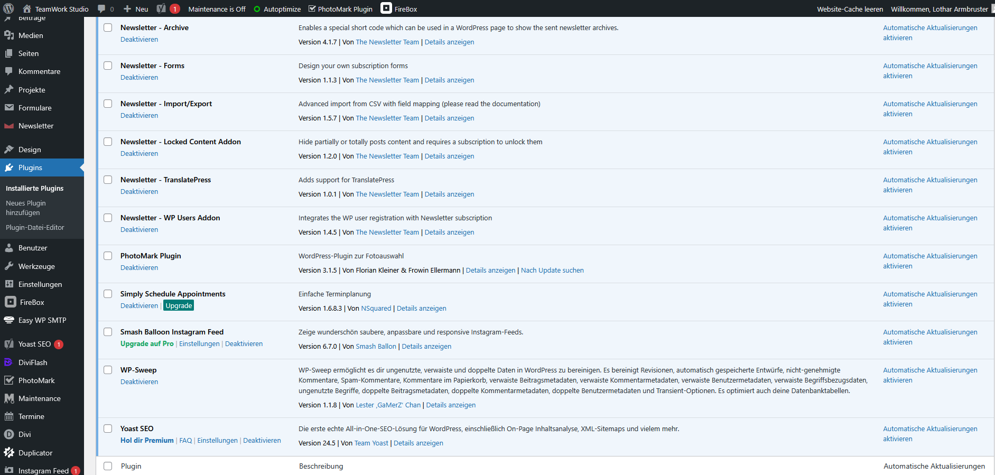Select Newsletter - Forms checkbox

[x=108, y=66]
